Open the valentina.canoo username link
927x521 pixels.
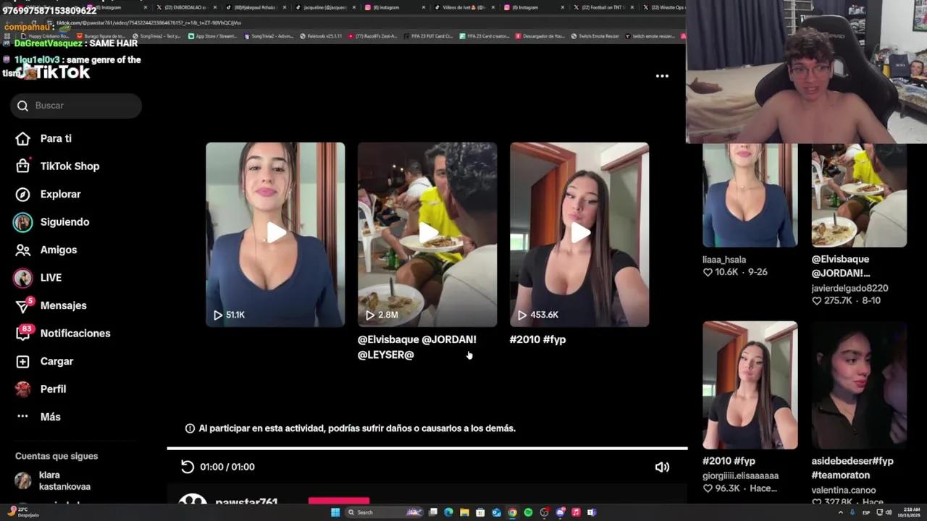[x=844, y=490]
